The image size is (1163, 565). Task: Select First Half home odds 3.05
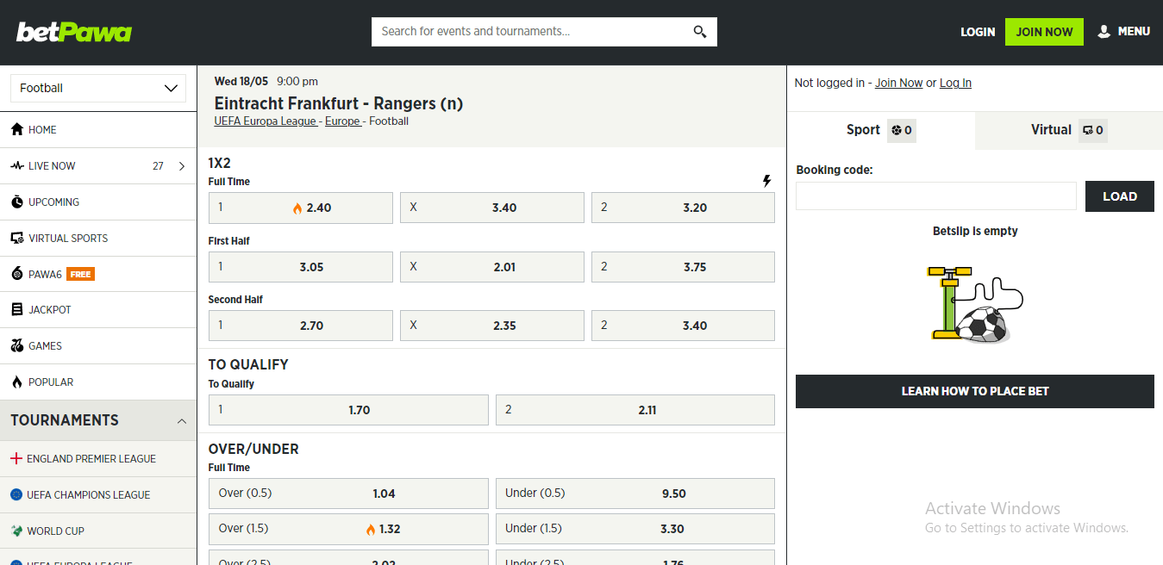point(301,267)
